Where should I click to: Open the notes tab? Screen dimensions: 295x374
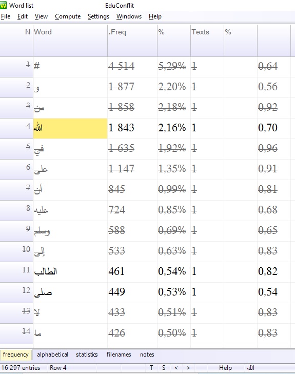tap(147, 355)
